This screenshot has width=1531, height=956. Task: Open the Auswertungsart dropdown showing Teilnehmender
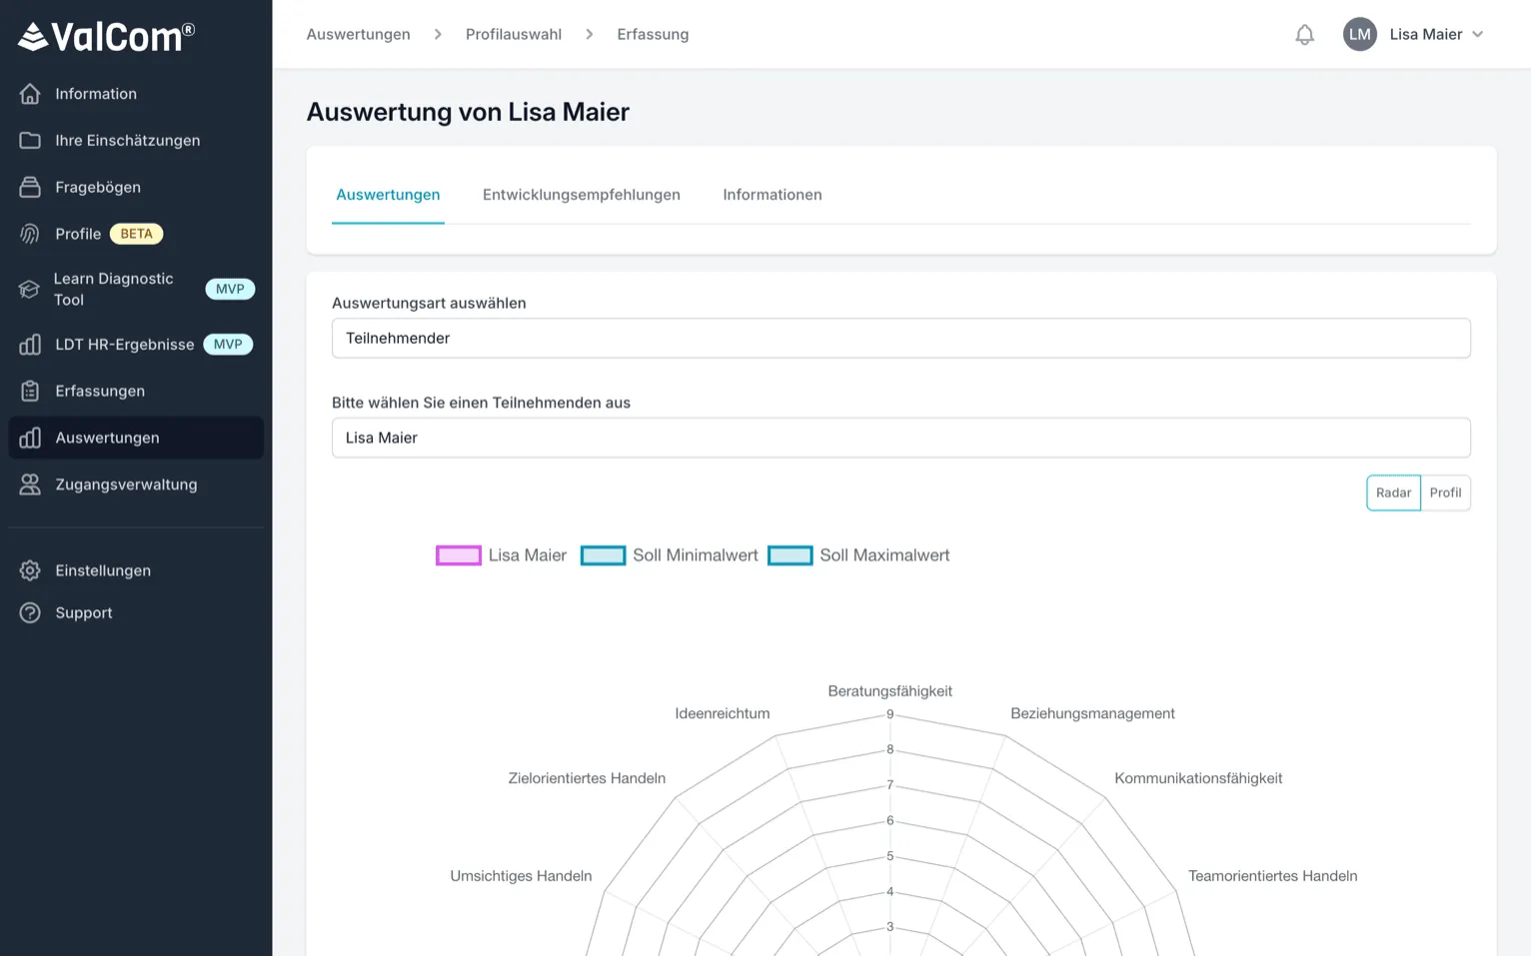click(900, 339)
